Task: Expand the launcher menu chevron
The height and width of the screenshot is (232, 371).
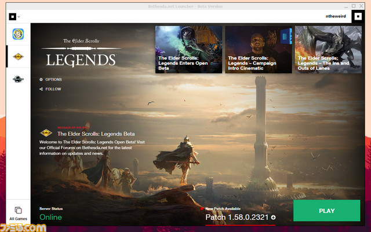Action: (x=19, y=17)
